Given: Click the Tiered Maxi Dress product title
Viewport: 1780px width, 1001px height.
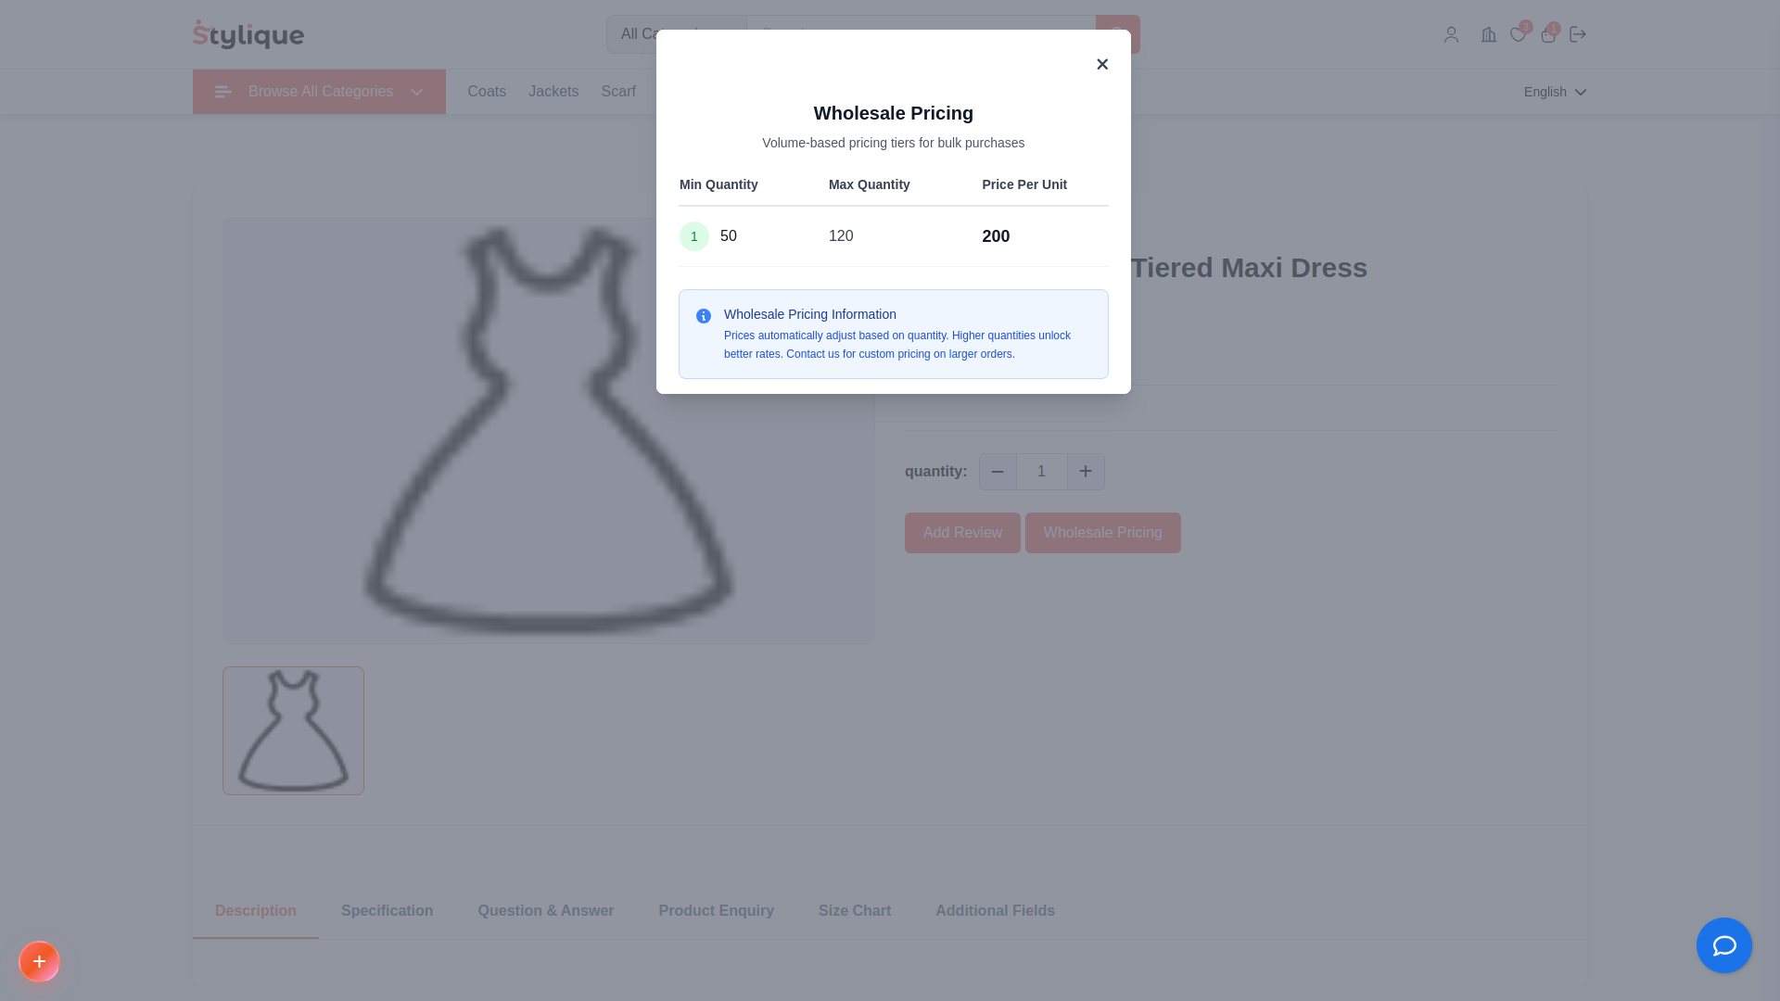Looking at the screenshot, I should 1249,268.
